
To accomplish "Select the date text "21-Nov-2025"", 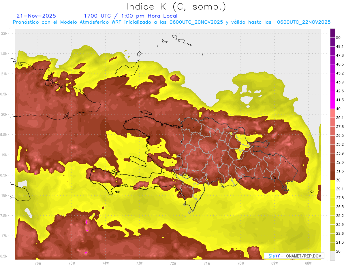I will click(x=36, y=16).
